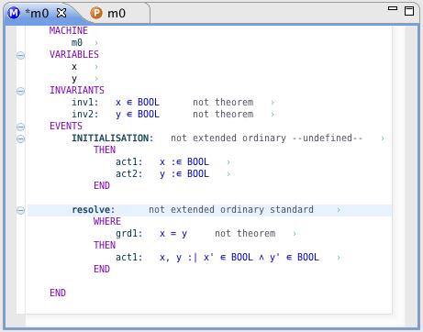Viewport: 423px width, 332px height.
Task: Select the MACHINE keyword
Action: pos(69,30)
